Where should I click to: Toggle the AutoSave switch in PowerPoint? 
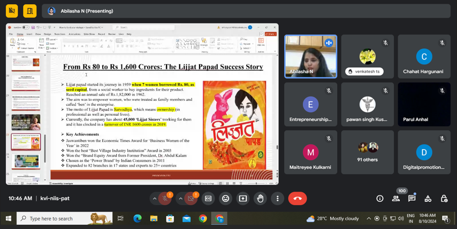click(x=26, y=27)
